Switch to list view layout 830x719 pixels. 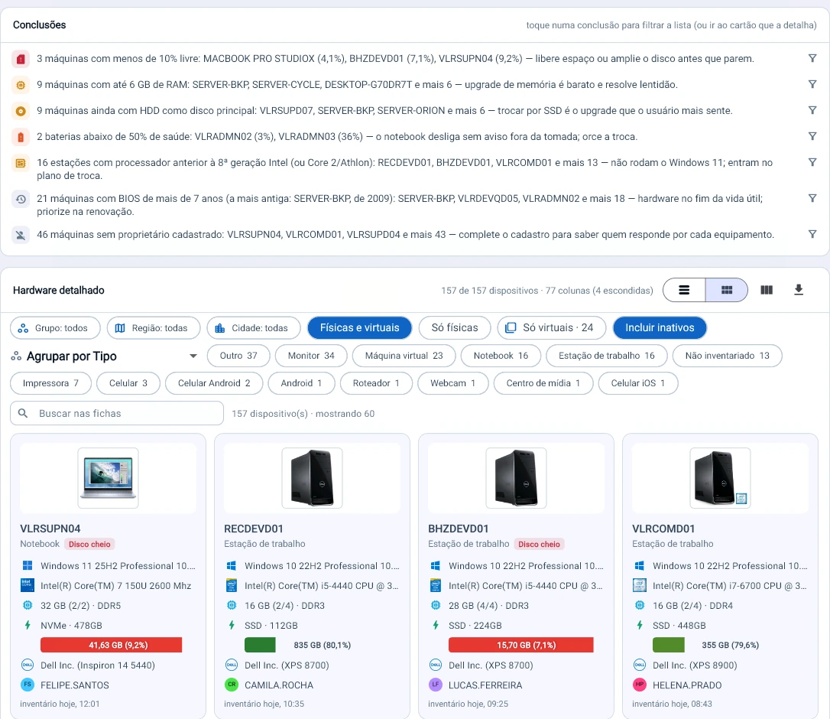click(x=684, y=290)
